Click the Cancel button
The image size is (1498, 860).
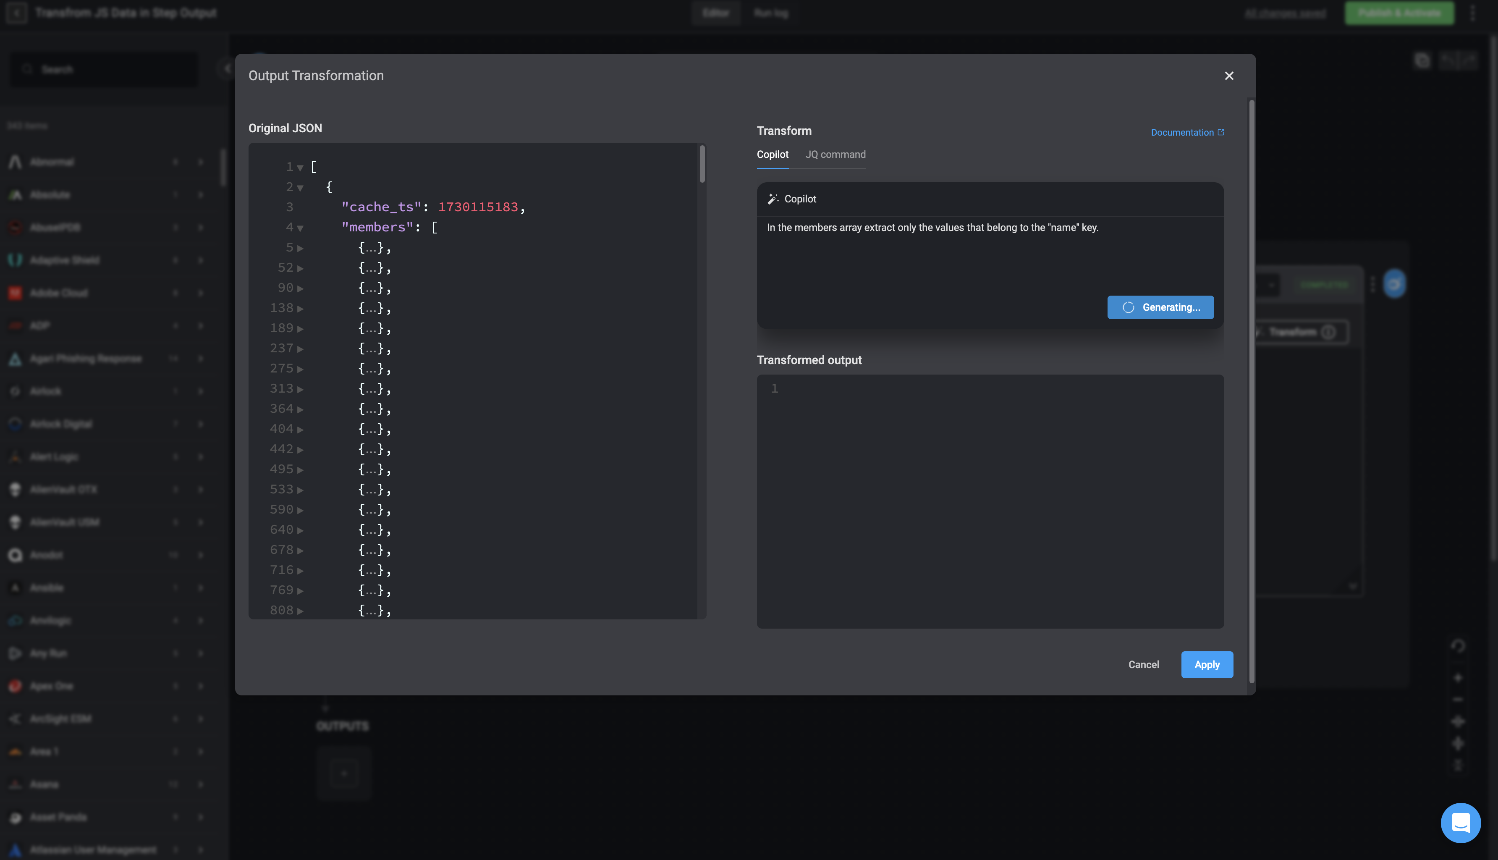pos(1143,664)
